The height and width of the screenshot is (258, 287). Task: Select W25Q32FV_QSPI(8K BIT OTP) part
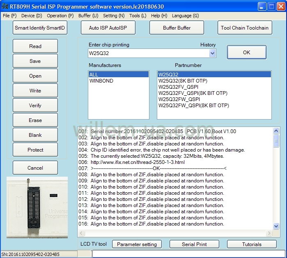point(214,93)
